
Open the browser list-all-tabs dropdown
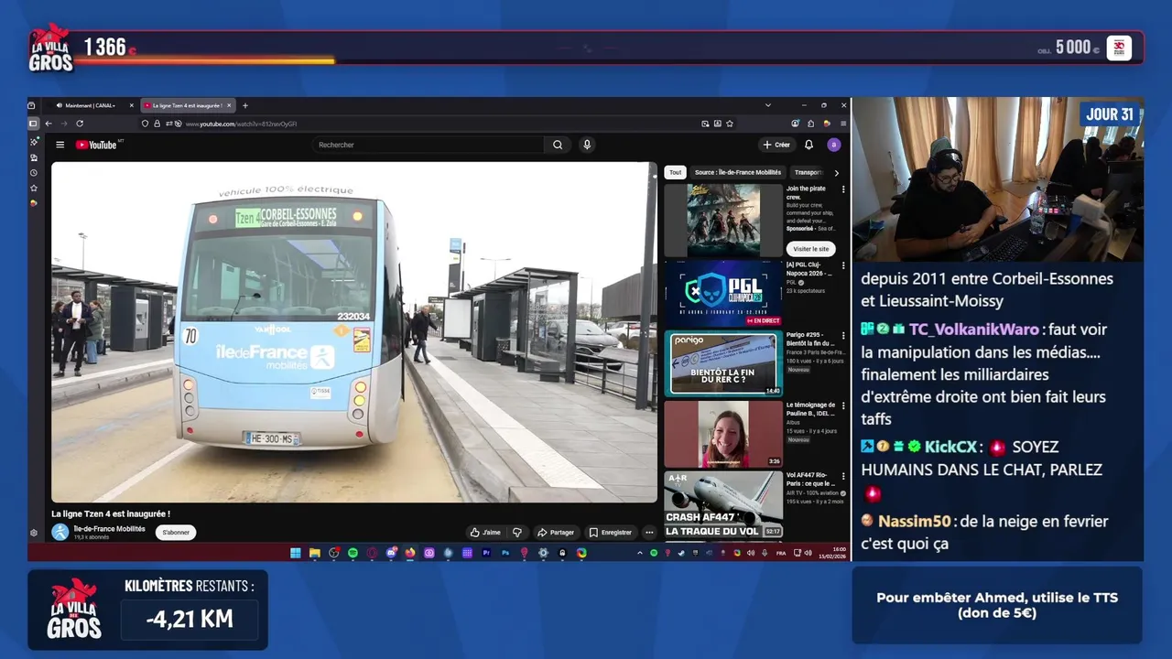pyautogui.click(x=768, y=105)
